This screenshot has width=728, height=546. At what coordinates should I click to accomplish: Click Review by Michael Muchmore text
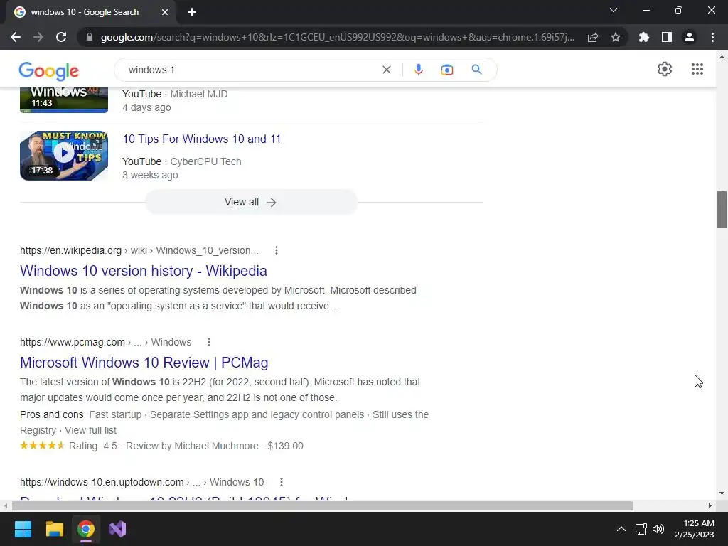click(192, 446)
